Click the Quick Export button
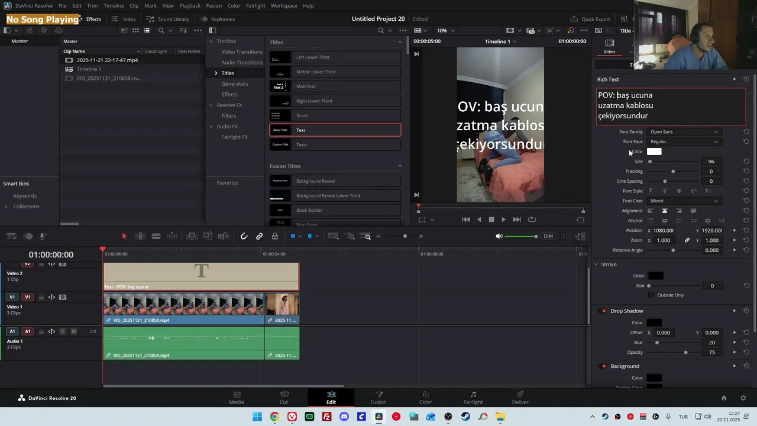The height and width of the screenshot is (426, 757). [x=590, y=19]
